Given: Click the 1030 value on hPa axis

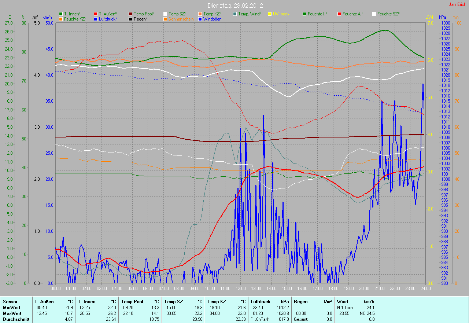Looking at the screenshot, I should (445, 23).
